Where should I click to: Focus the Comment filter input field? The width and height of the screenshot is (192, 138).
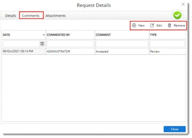(122, 44)
